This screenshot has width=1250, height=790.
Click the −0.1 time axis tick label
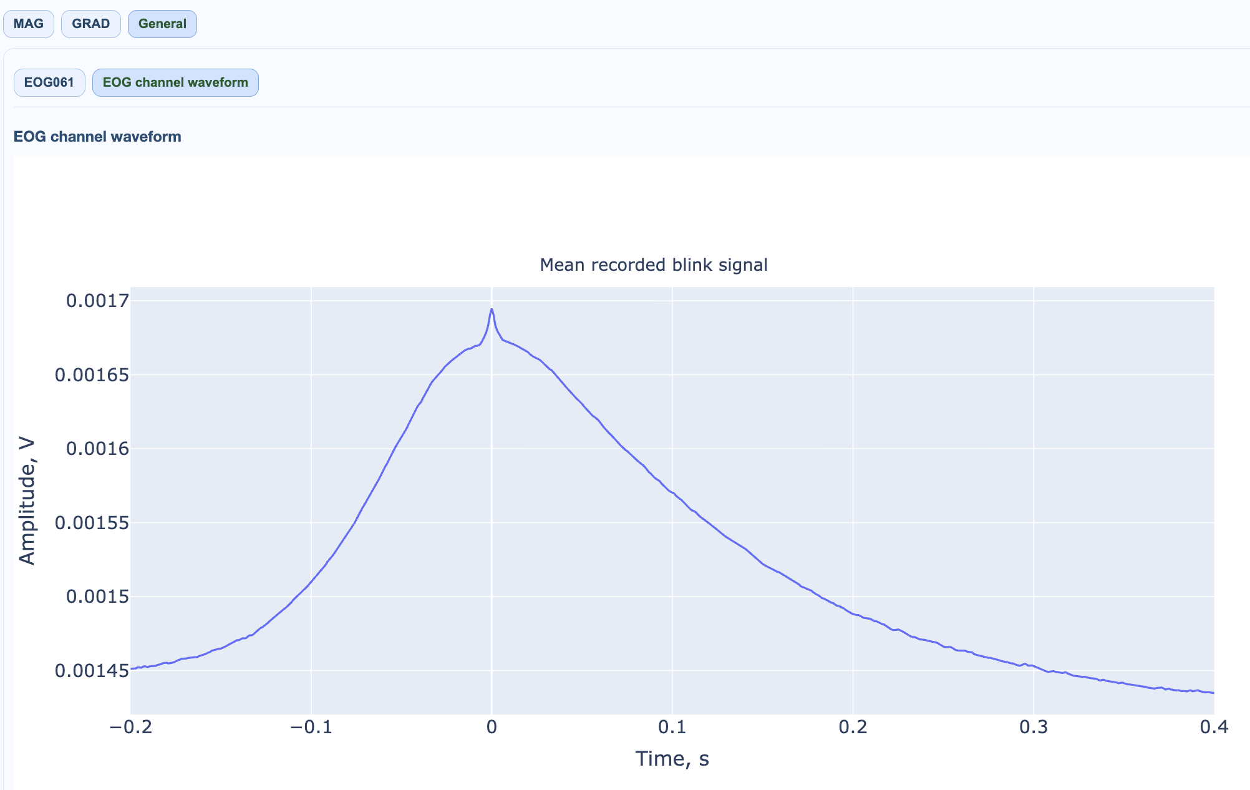click(311, 728)
